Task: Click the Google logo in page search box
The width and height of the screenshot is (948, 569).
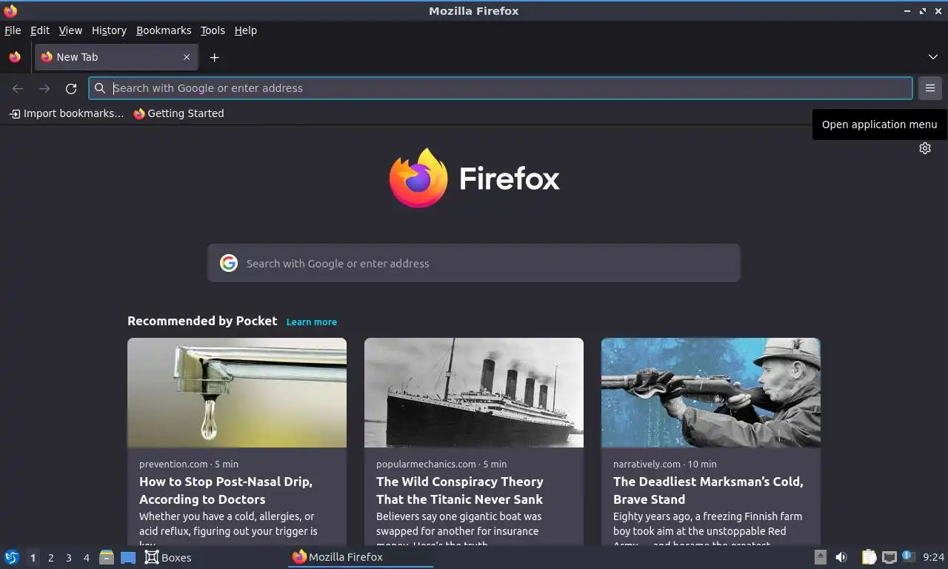Action: (229, 263)
